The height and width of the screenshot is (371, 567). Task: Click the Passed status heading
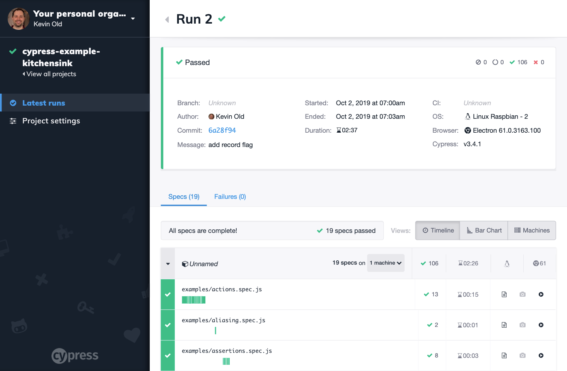coord(193,62)
